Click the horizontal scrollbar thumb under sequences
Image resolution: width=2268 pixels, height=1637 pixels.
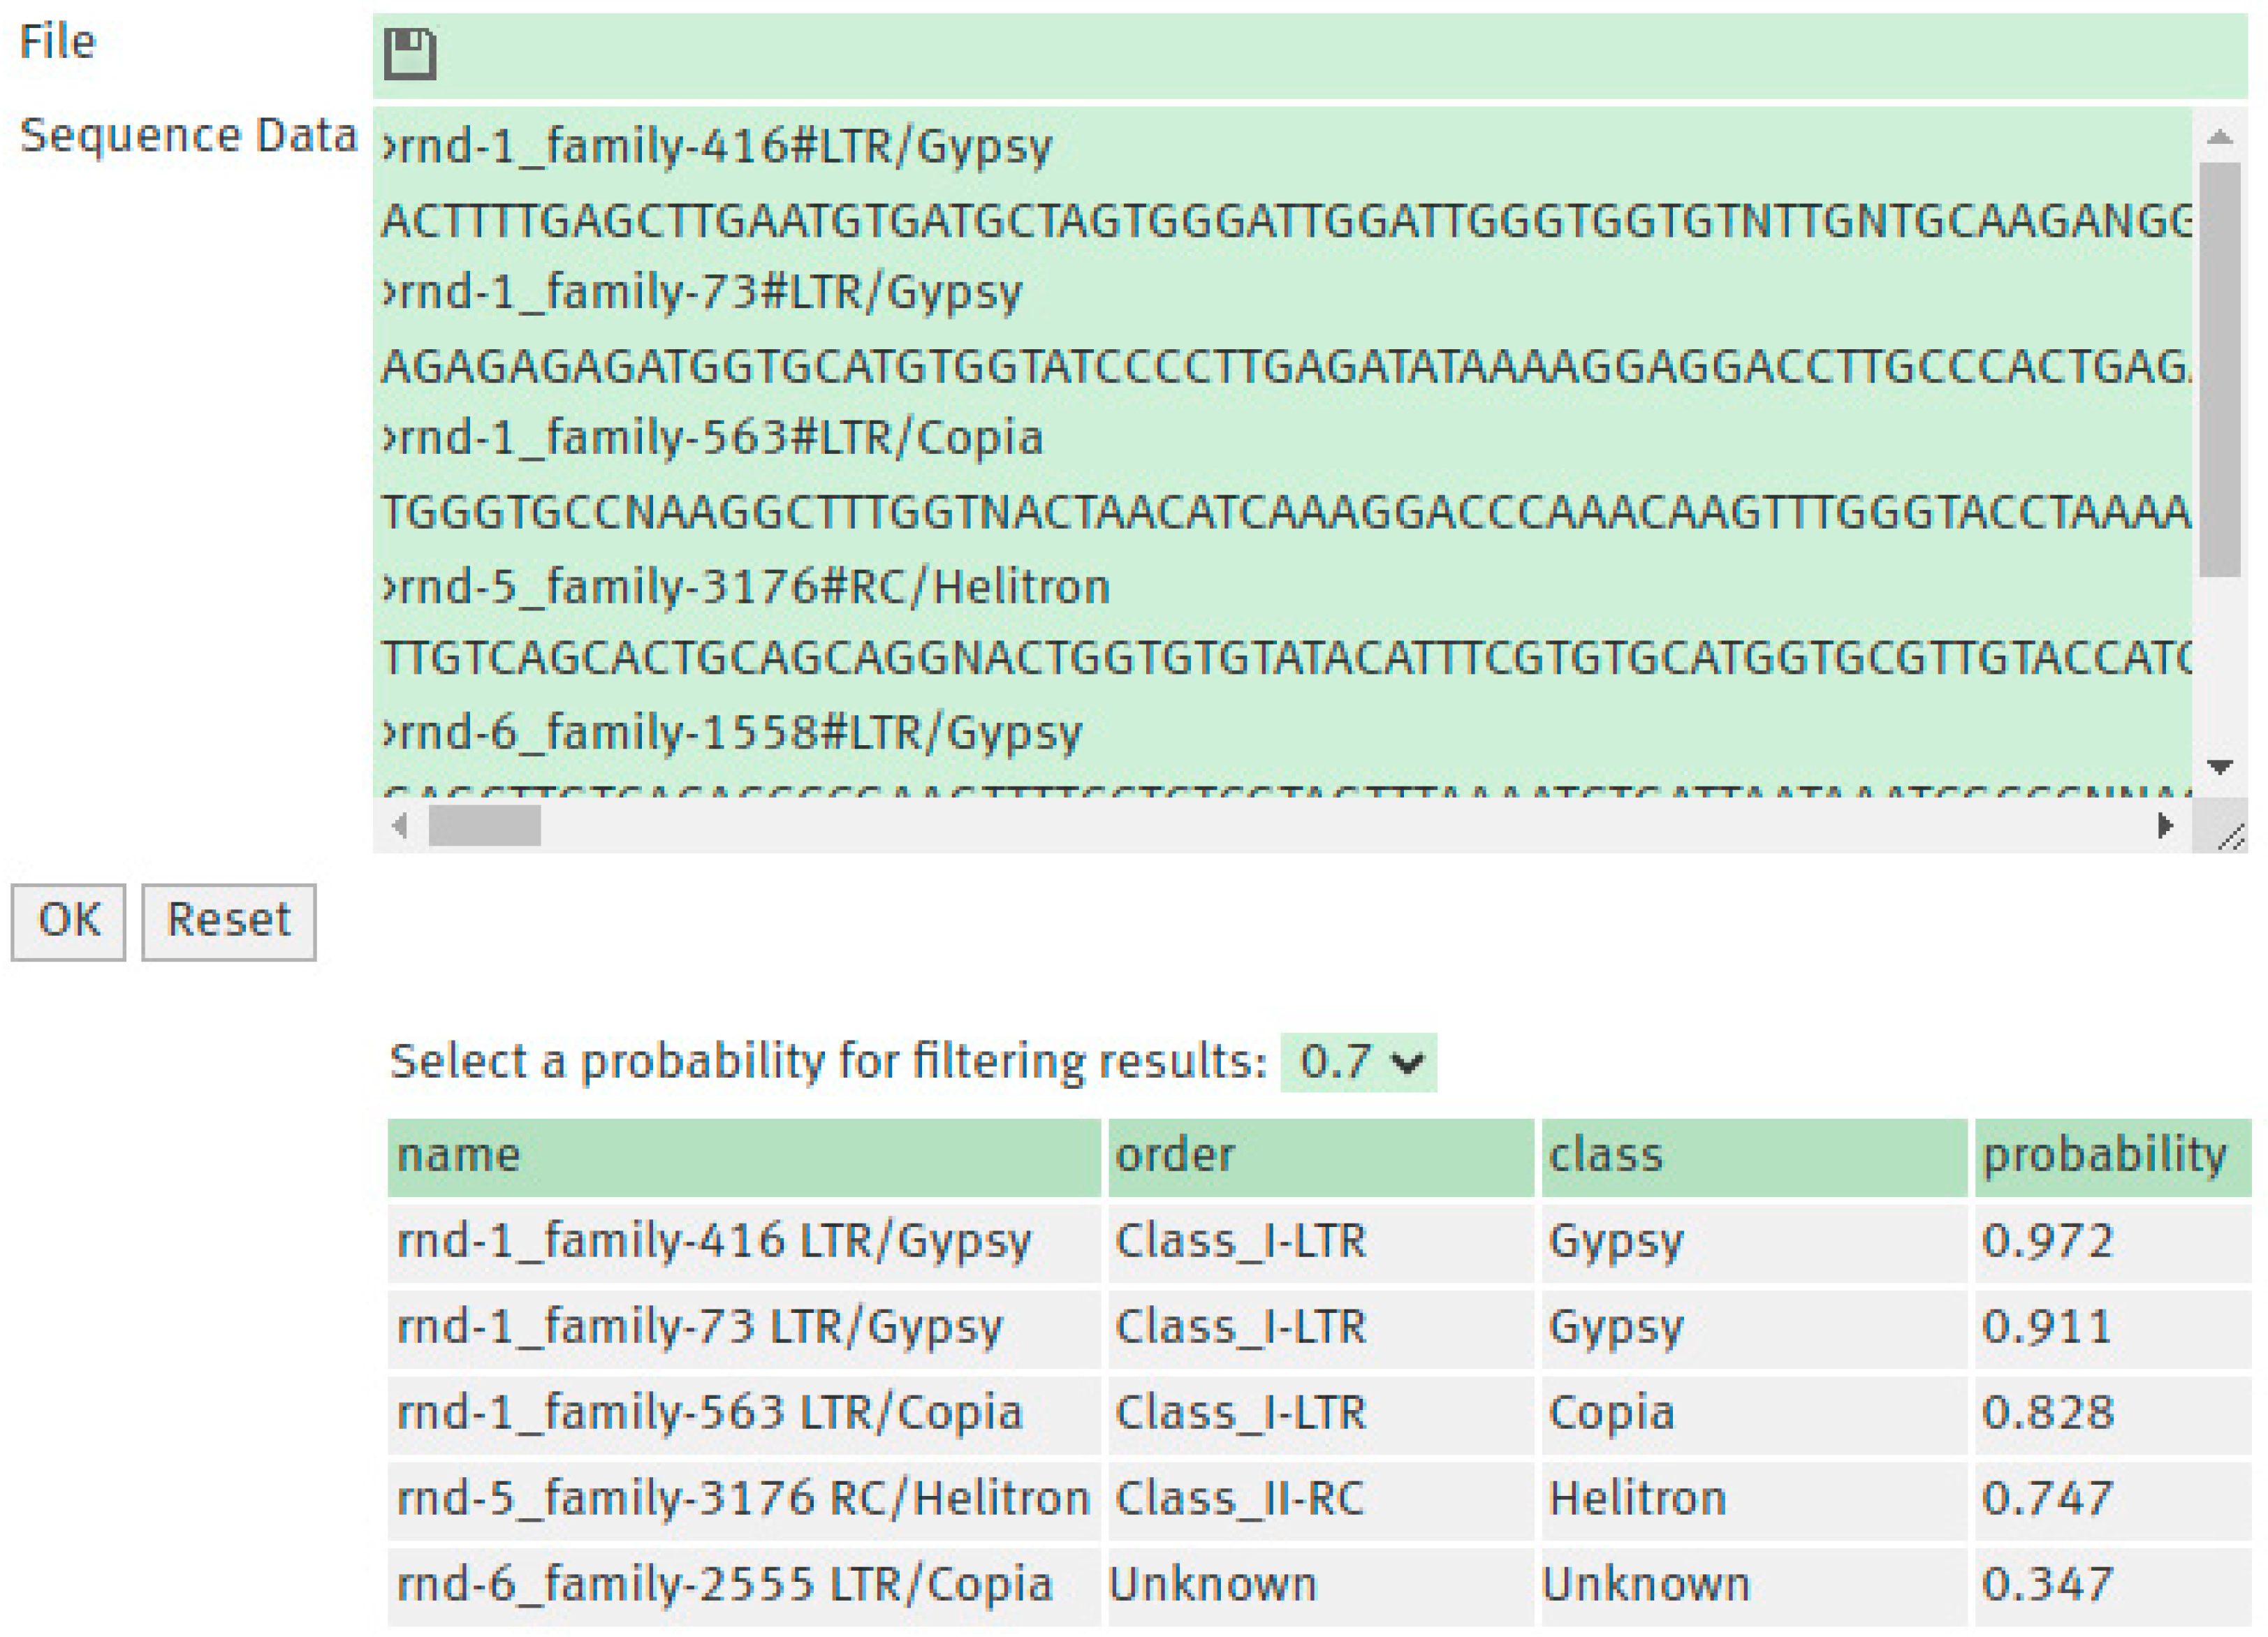tap(485, 826)
